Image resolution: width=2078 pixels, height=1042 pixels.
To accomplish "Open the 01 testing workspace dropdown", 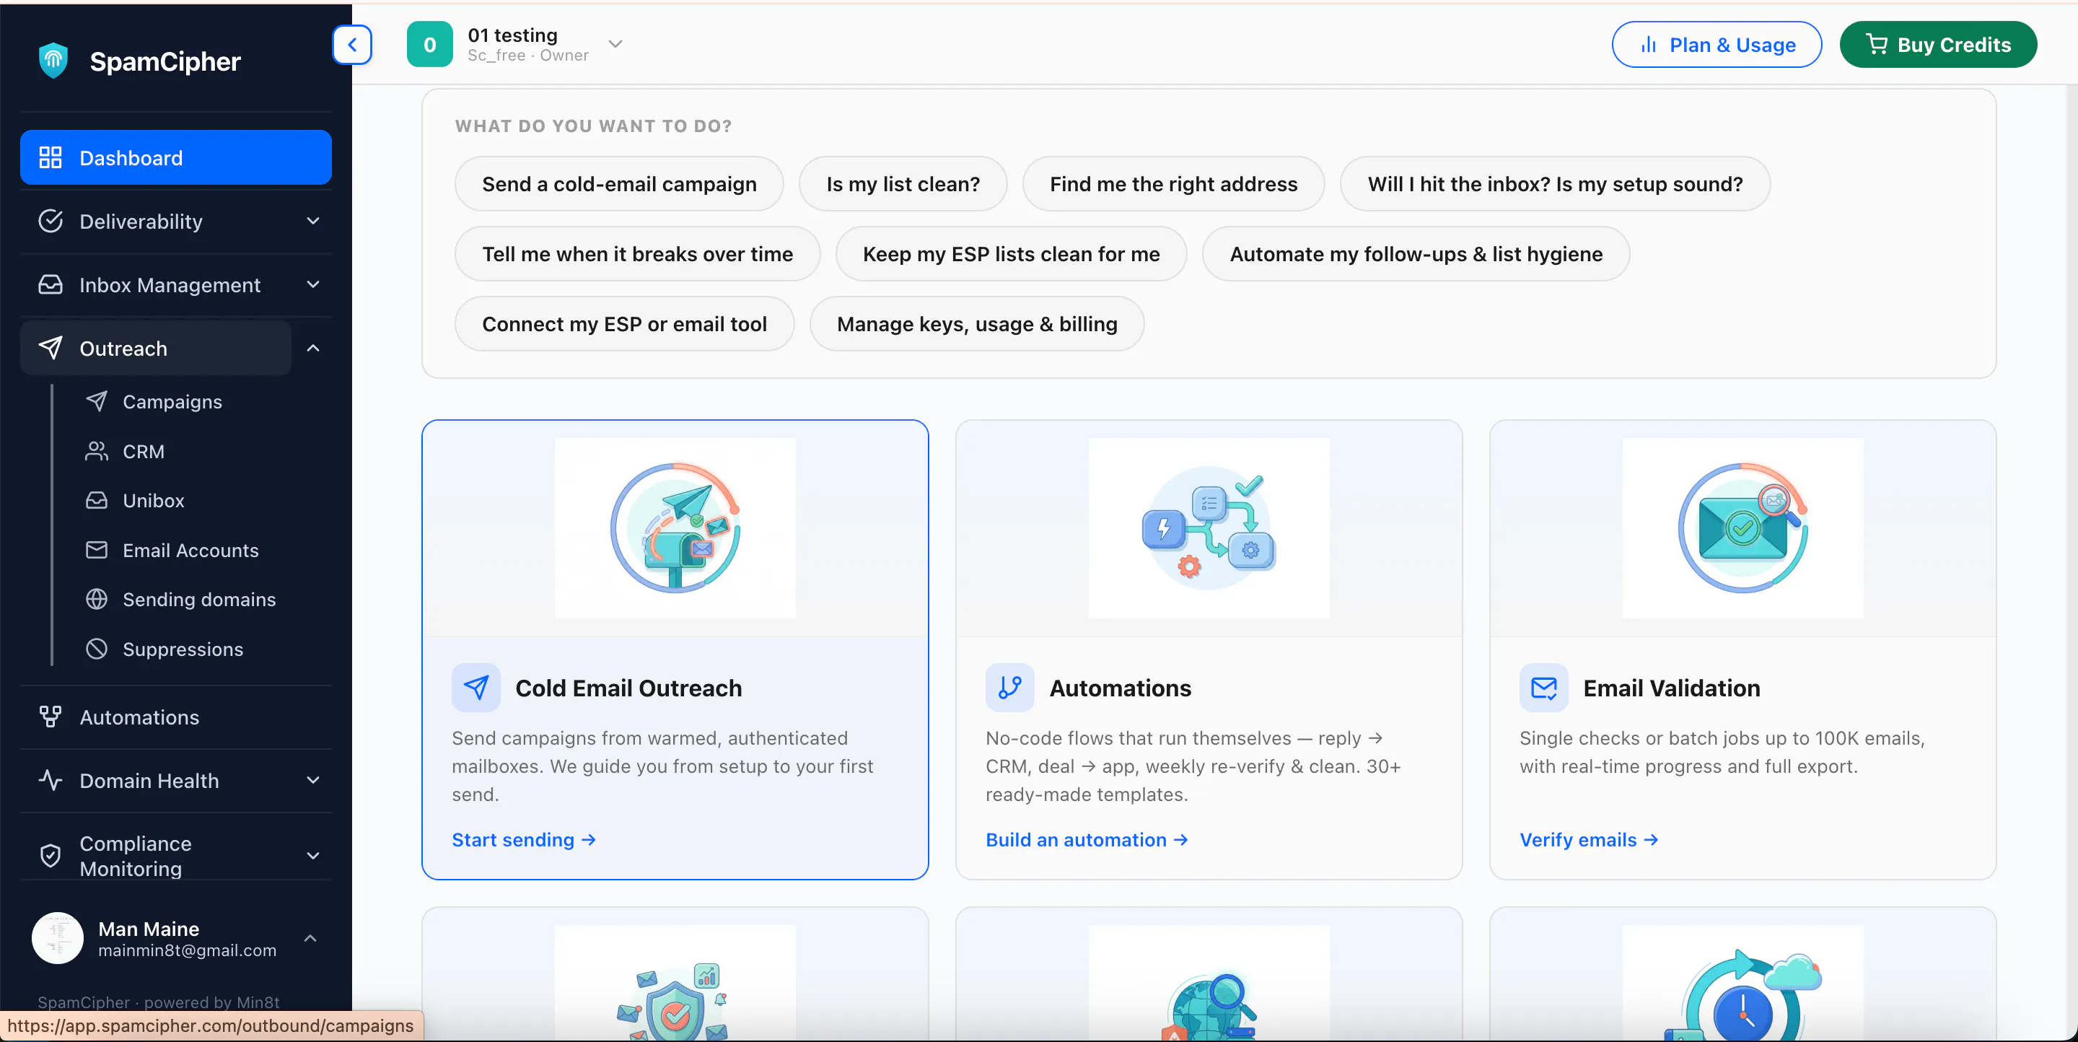I will (x=615, y=44).
